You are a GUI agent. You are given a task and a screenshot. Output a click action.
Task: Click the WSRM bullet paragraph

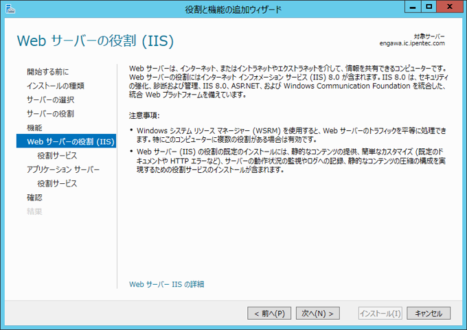292,134
